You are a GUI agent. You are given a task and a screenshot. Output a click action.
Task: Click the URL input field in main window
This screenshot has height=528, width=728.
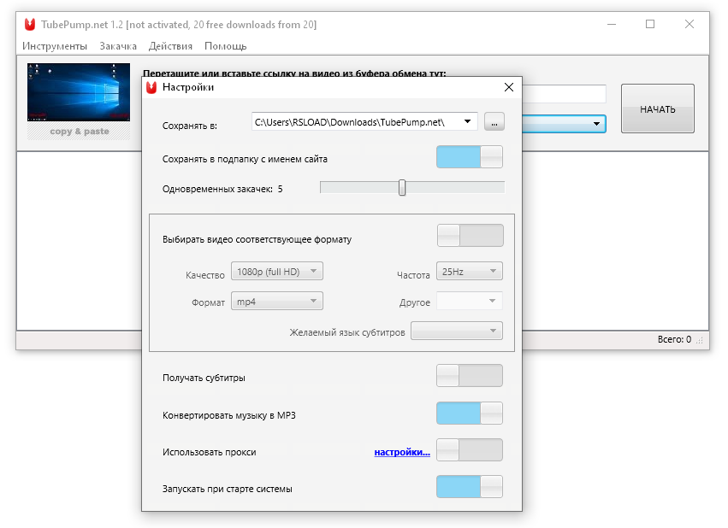tap(564, 94)
